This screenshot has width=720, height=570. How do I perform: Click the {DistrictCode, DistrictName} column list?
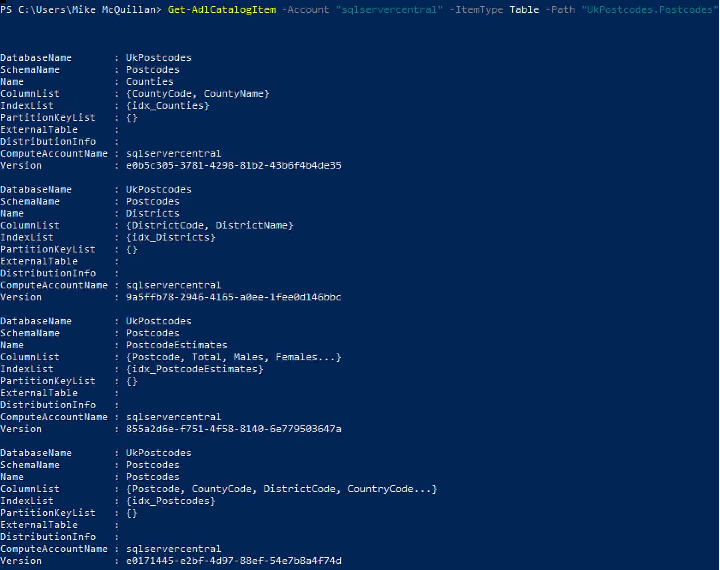coord(209,225)
